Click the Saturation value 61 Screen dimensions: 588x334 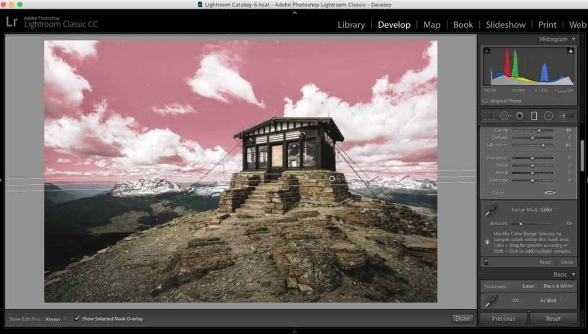[x=568, y=145]
